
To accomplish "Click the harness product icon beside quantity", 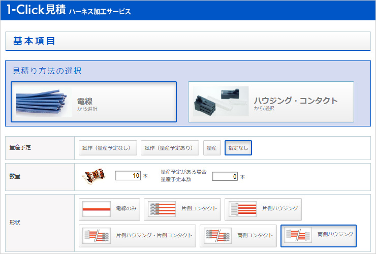I will (94, 176).
